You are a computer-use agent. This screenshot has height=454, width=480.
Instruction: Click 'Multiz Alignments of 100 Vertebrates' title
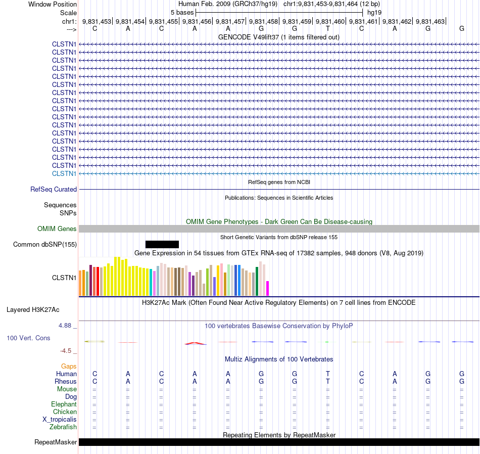[279, 359]
